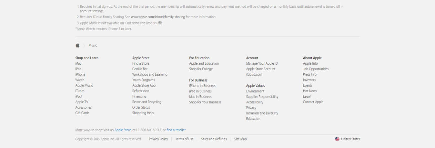Screen dimensions: 435x148
Task: Open the Site Map footer link
Action: click(240, 139)
